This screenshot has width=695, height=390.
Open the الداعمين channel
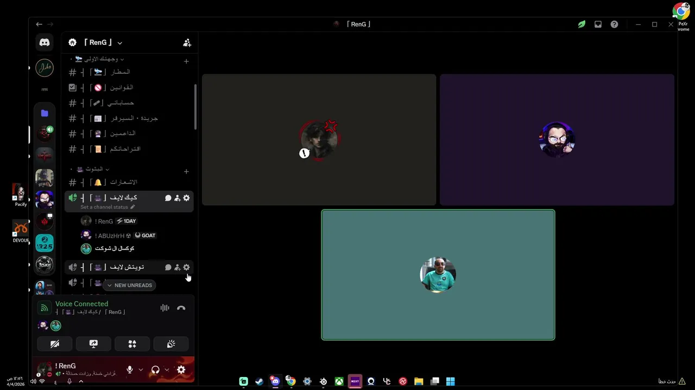pos(129,133)
